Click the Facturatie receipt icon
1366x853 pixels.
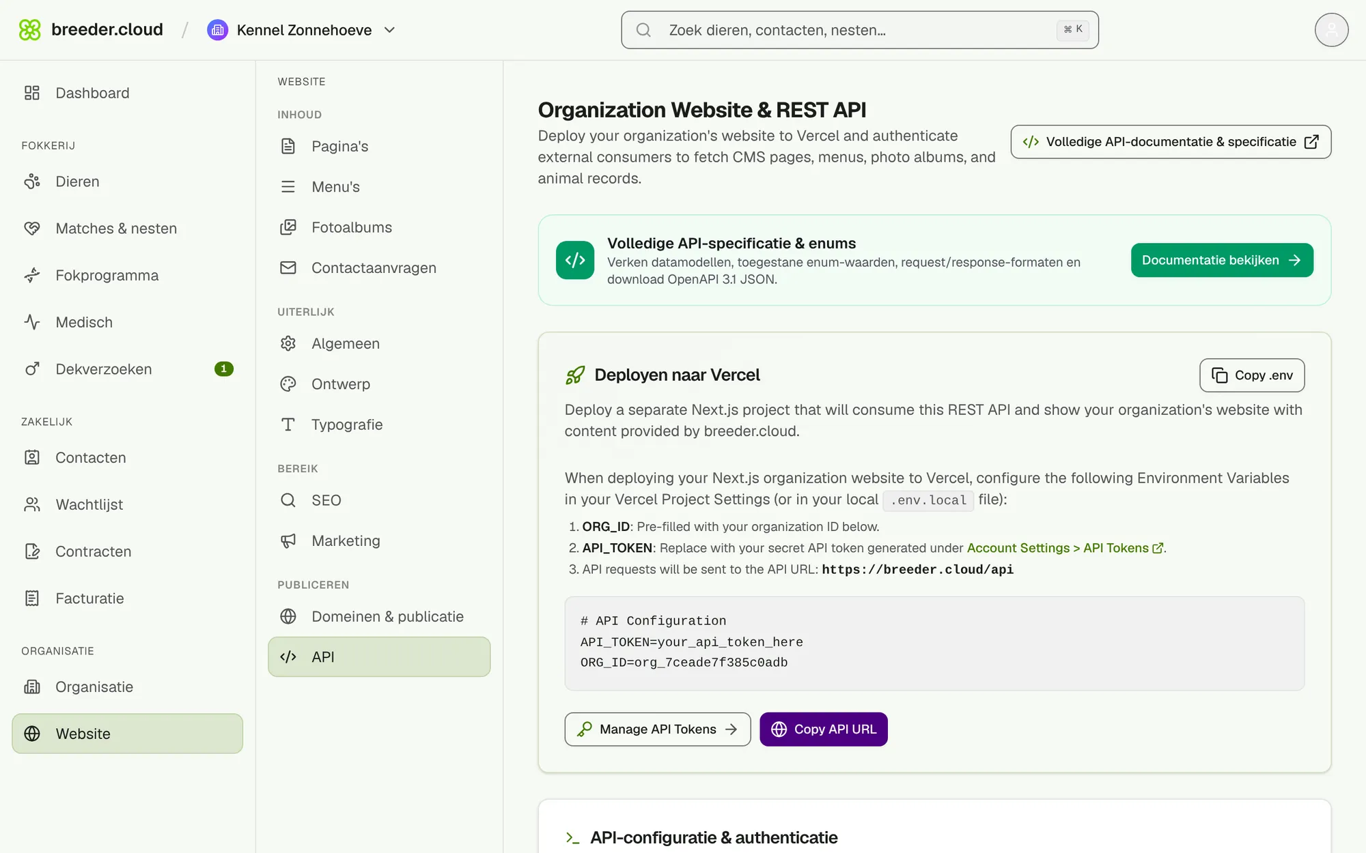(32, 598)
